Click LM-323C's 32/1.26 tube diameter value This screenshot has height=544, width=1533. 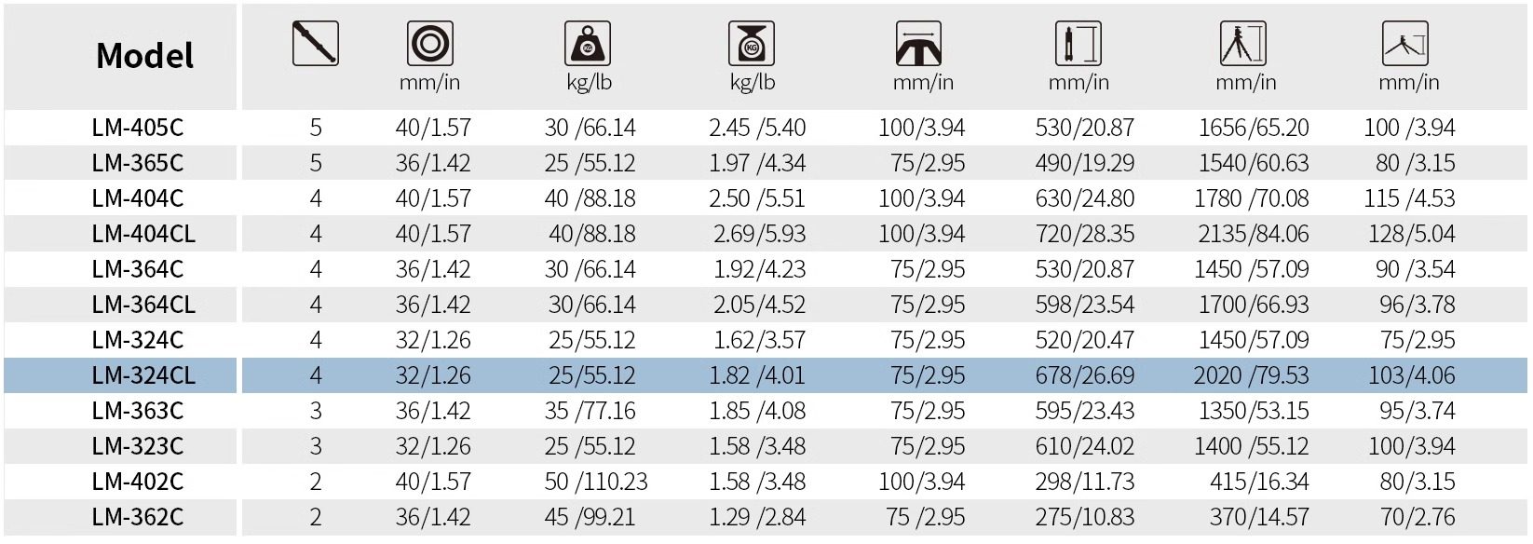(x=433, y=446)
